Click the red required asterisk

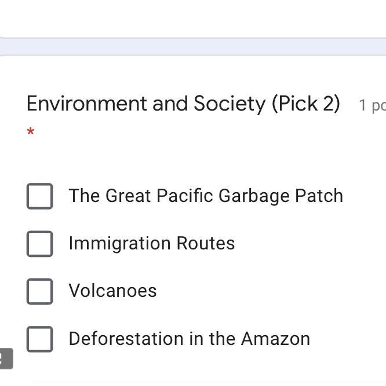pyautogui.click(x=31, y=133)
